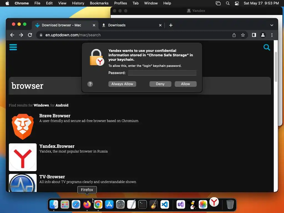Launch GarageBand from the Dock

click(154, 204)
